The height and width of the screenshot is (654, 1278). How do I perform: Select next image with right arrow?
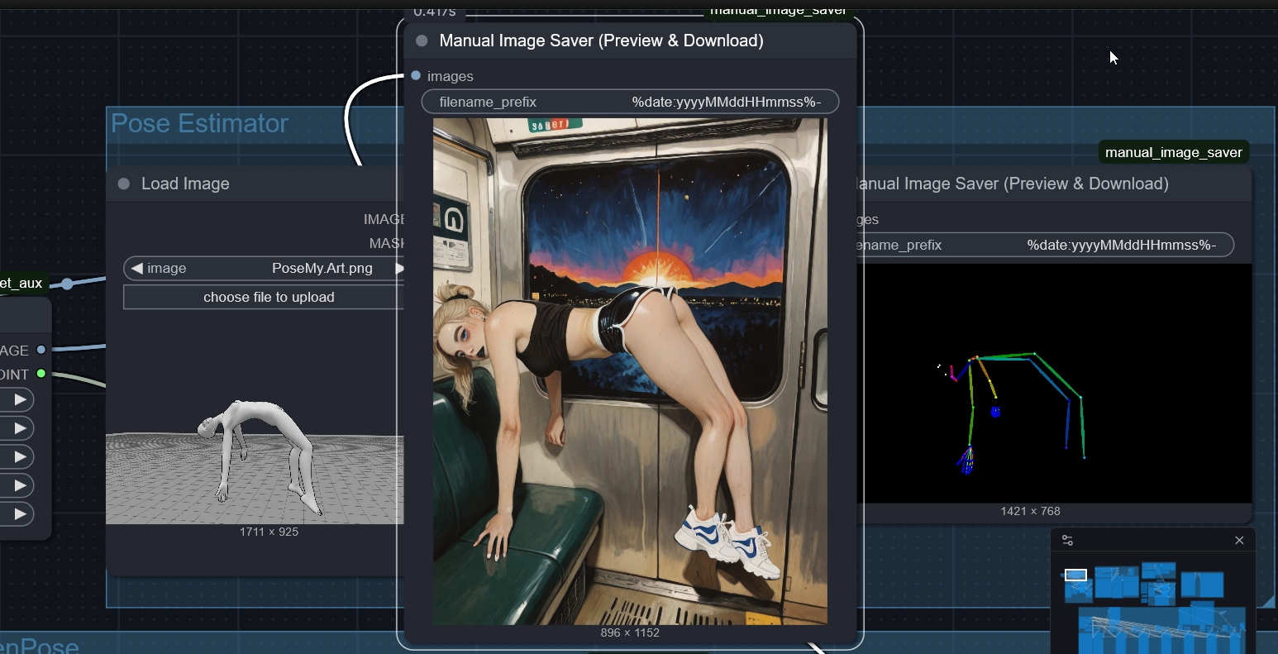[398, 269]
